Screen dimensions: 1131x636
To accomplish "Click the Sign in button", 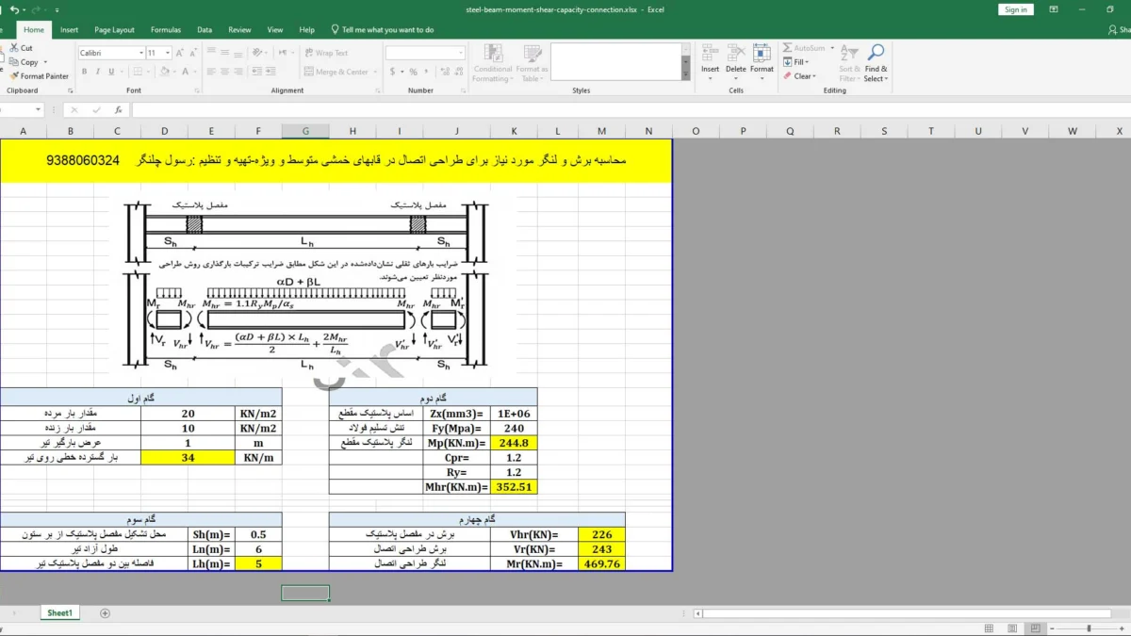I will (x=1016, y=9).
